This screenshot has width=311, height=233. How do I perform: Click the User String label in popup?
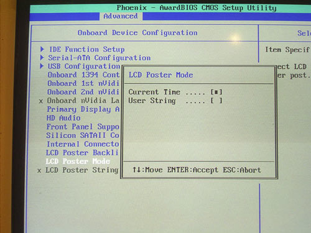(152, 101)
